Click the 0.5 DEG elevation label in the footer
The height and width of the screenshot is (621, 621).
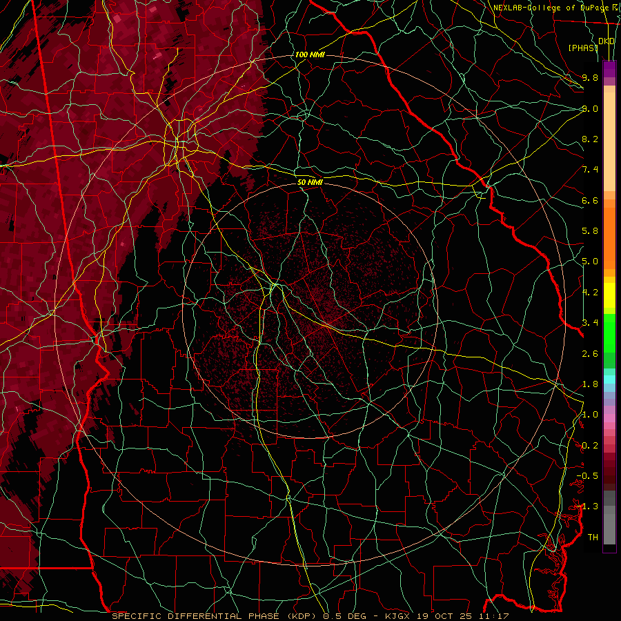click(x=344, y=616)
